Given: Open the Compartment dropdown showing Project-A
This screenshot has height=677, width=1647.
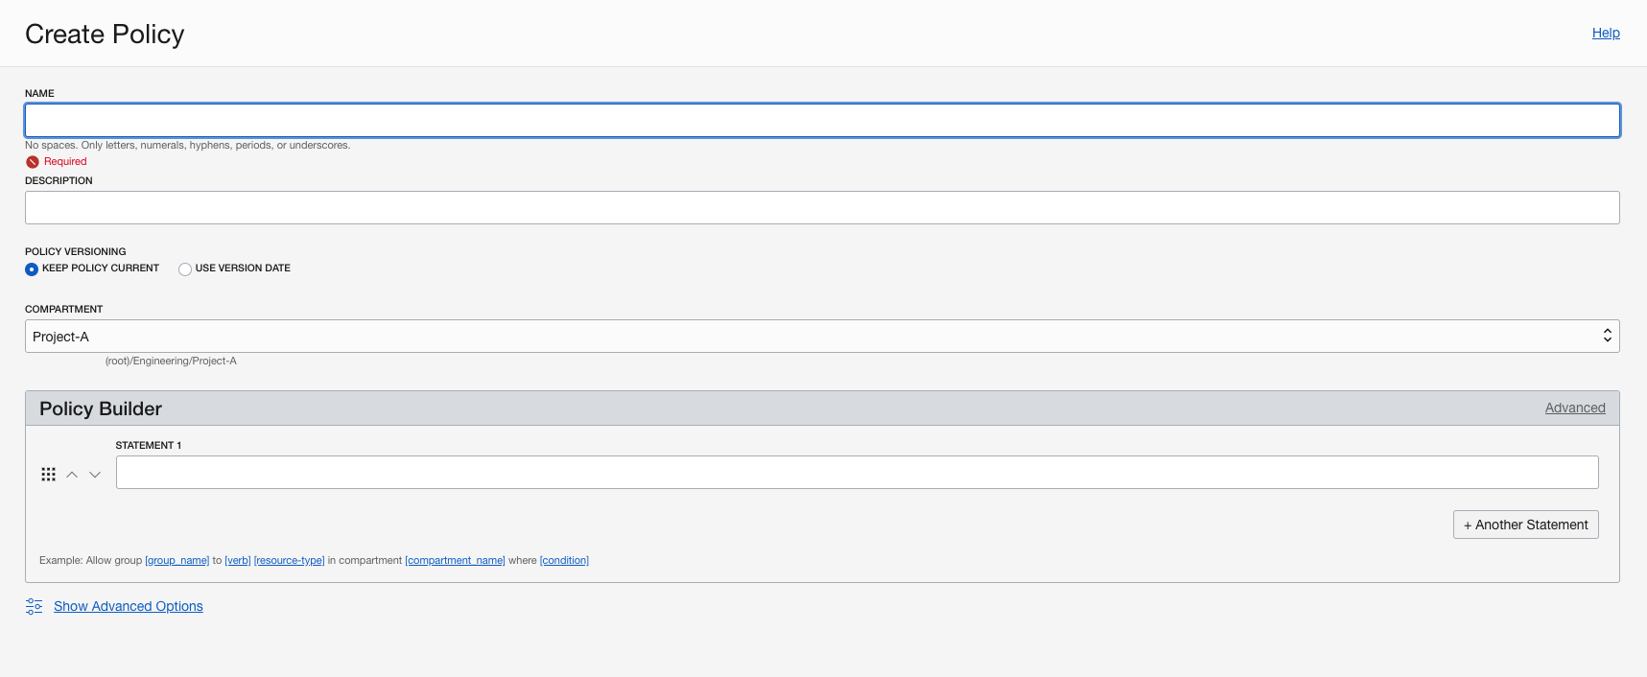Looking at the screenshot, I should (821, 337).
